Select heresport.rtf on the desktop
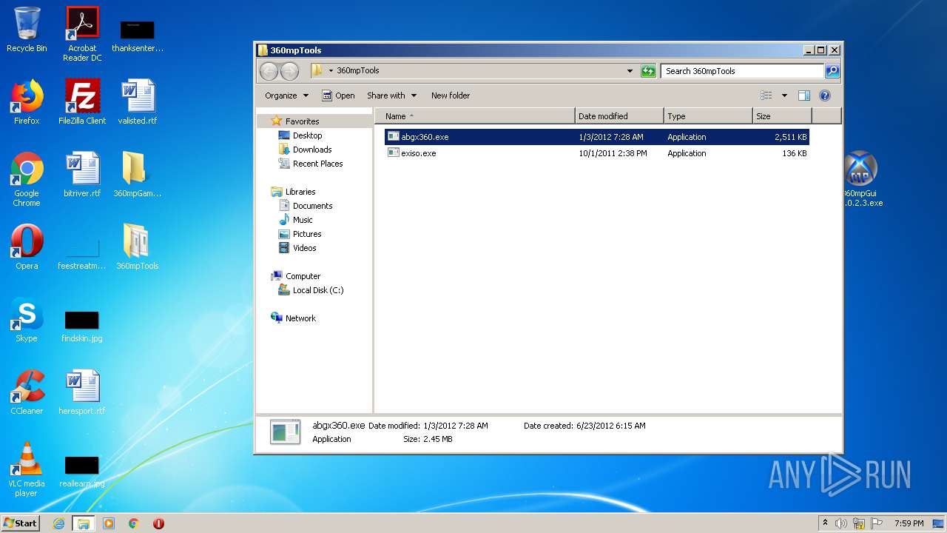This screenshot has width=947, height=533. 82,392
